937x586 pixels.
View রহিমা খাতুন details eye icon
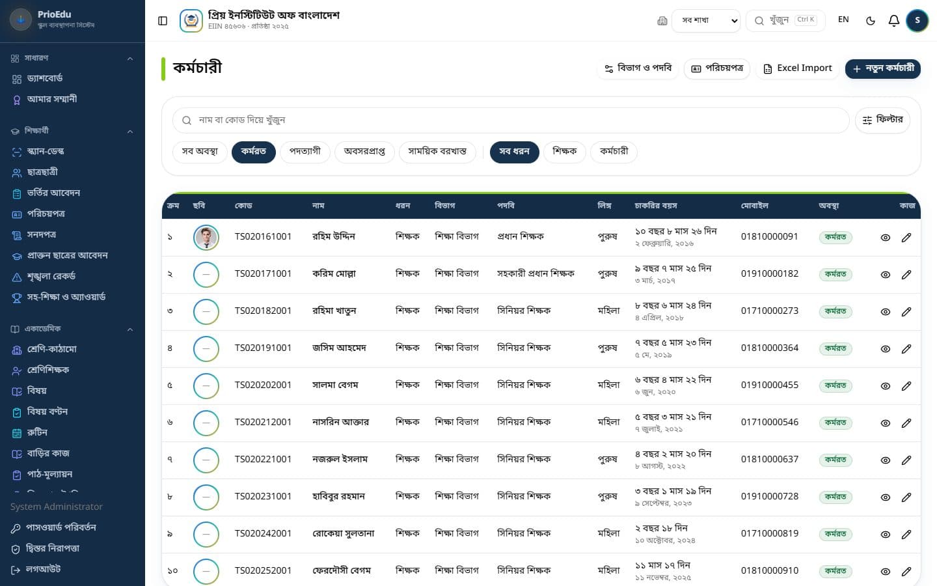tap(886, 312)
